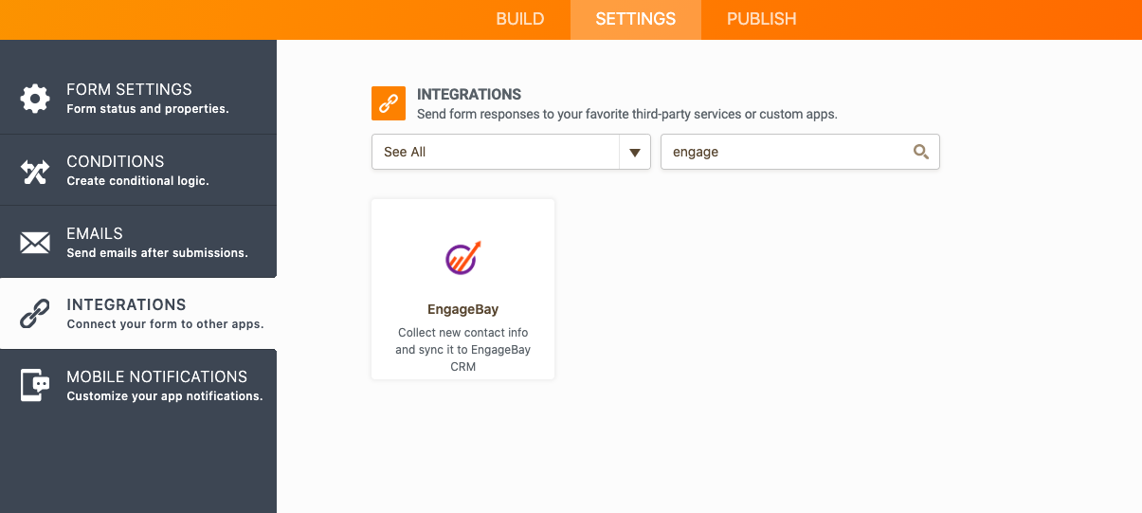Click the orange Integrations header icon
Image resolution: width=1142 pixels, height=513 pixels.
coord(388,103)
